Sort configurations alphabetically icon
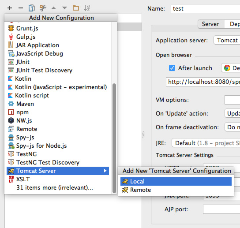The height and width of the screenshot is (228, 240). pyautogui.click(x=87, y=8)
